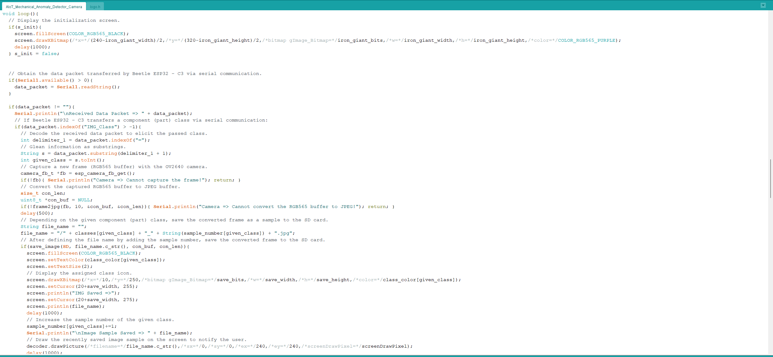Click the 'decoder.drawPicture(' call

click(57, 346)
